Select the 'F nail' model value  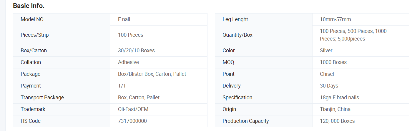(124, 19)
